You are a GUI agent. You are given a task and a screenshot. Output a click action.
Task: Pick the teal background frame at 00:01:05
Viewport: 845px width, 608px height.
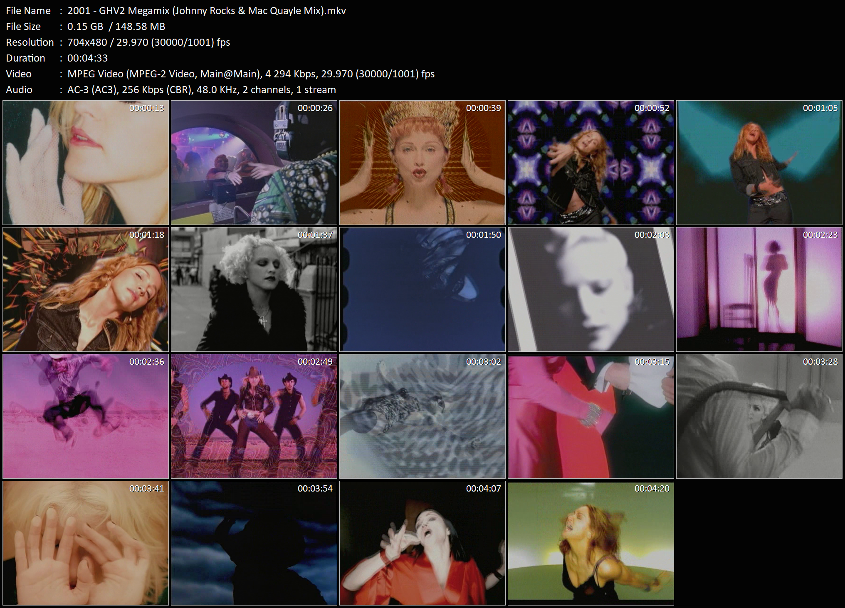pos(759,163)
